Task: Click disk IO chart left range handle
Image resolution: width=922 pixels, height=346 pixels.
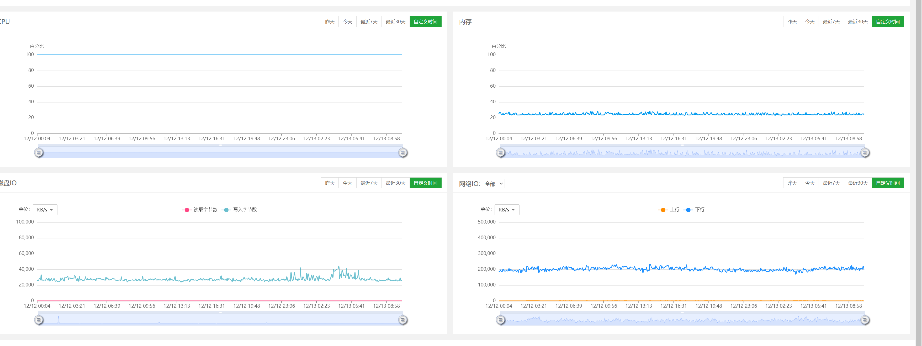Action: pos(39,320)
